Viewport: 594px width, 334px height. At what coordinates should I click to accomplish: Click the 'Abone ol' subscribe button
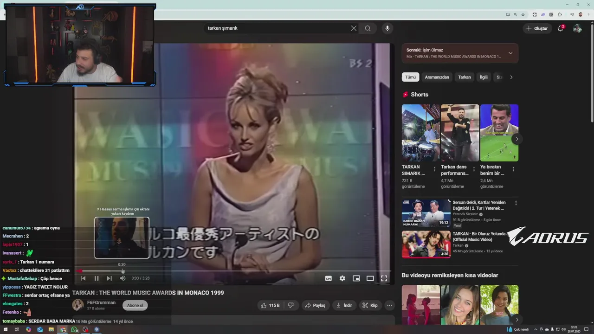pos(135,305)
